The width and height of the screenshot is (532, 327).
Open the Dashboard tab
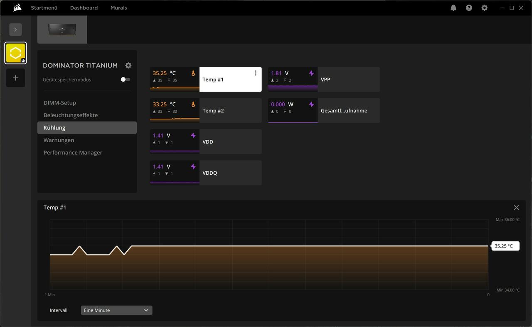84,8
